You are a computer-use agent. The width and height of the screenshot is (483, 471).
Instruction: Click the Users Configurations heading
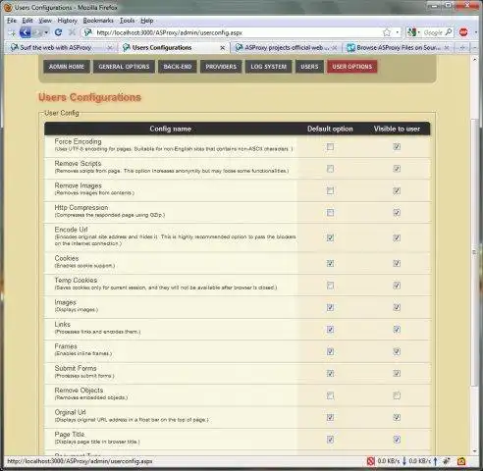[x=89, y=97]
